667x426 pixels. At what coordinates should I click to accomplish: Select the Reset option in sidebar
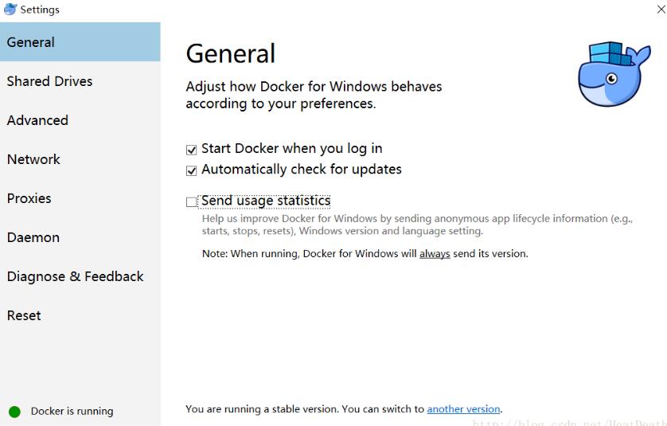point(80,316)
